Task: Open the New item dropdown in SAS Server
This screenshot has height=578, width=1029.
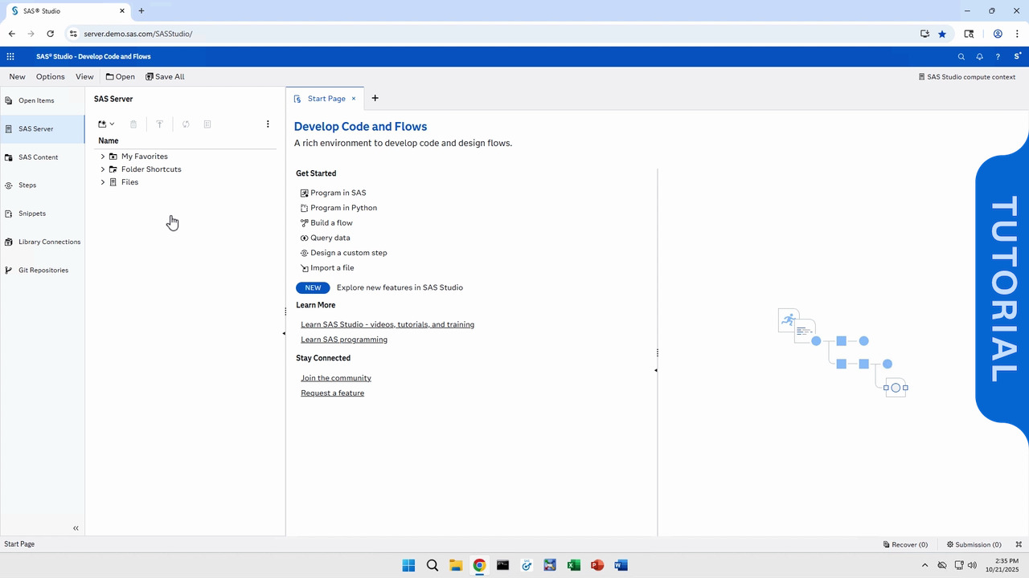Action: (106, 124)
